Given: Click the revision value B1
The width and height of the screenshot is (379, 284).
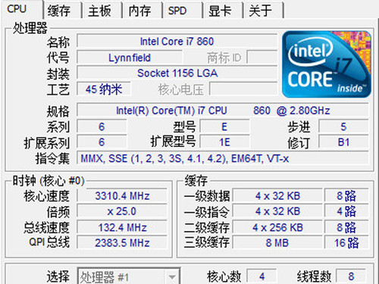Looking at the screenshot, I should 343,142.
